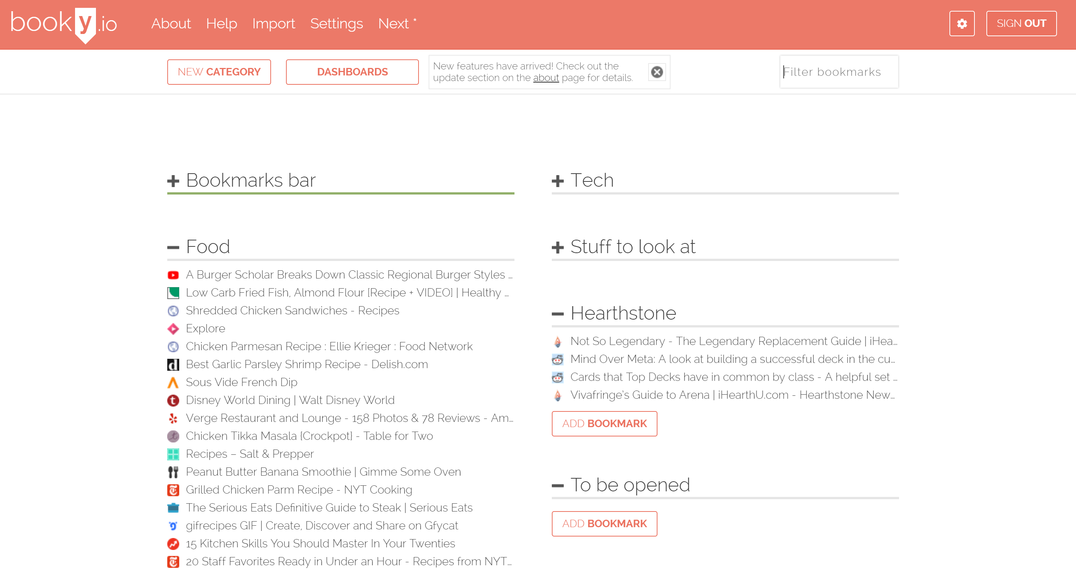The width and height of the screenshot is (1076, 569).
Task: Open Settings from the top navigation
Action: point(336,24)
